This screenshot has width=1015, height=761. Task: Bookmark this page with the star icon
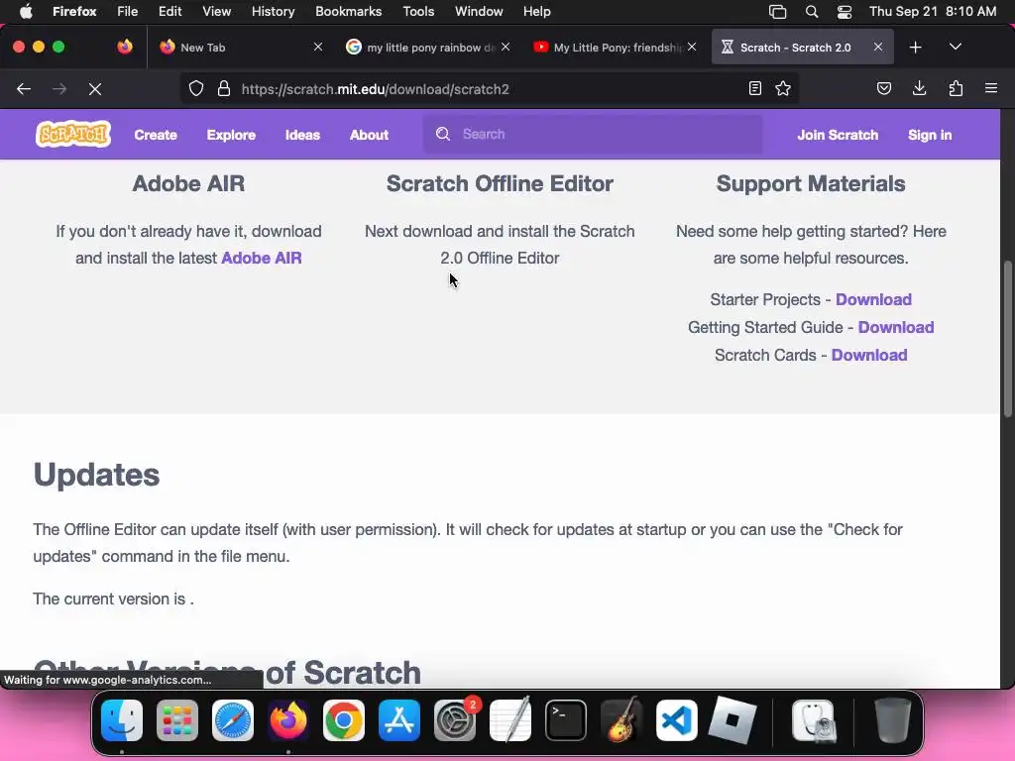point(783,88)
